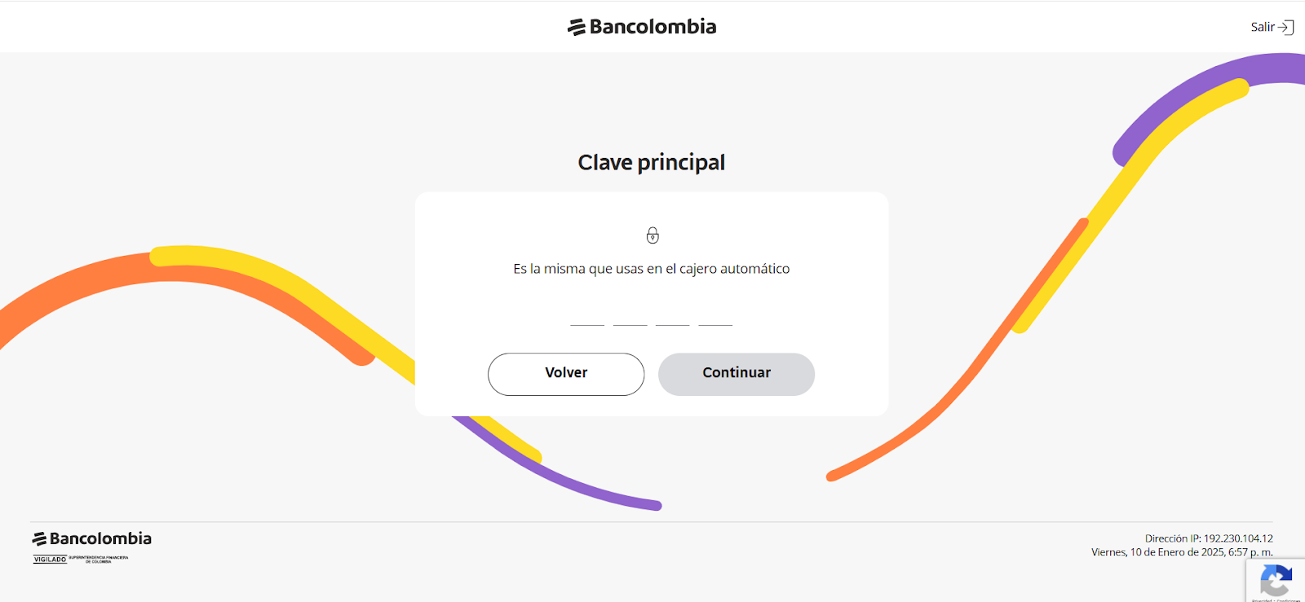Click the padlock icon in the card
The width and height of the screenshot is (1305, 602).
[652, 235]
